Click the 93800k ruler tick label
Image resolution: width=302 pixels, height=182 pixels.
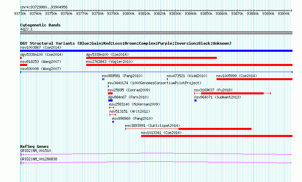point(129,14)
